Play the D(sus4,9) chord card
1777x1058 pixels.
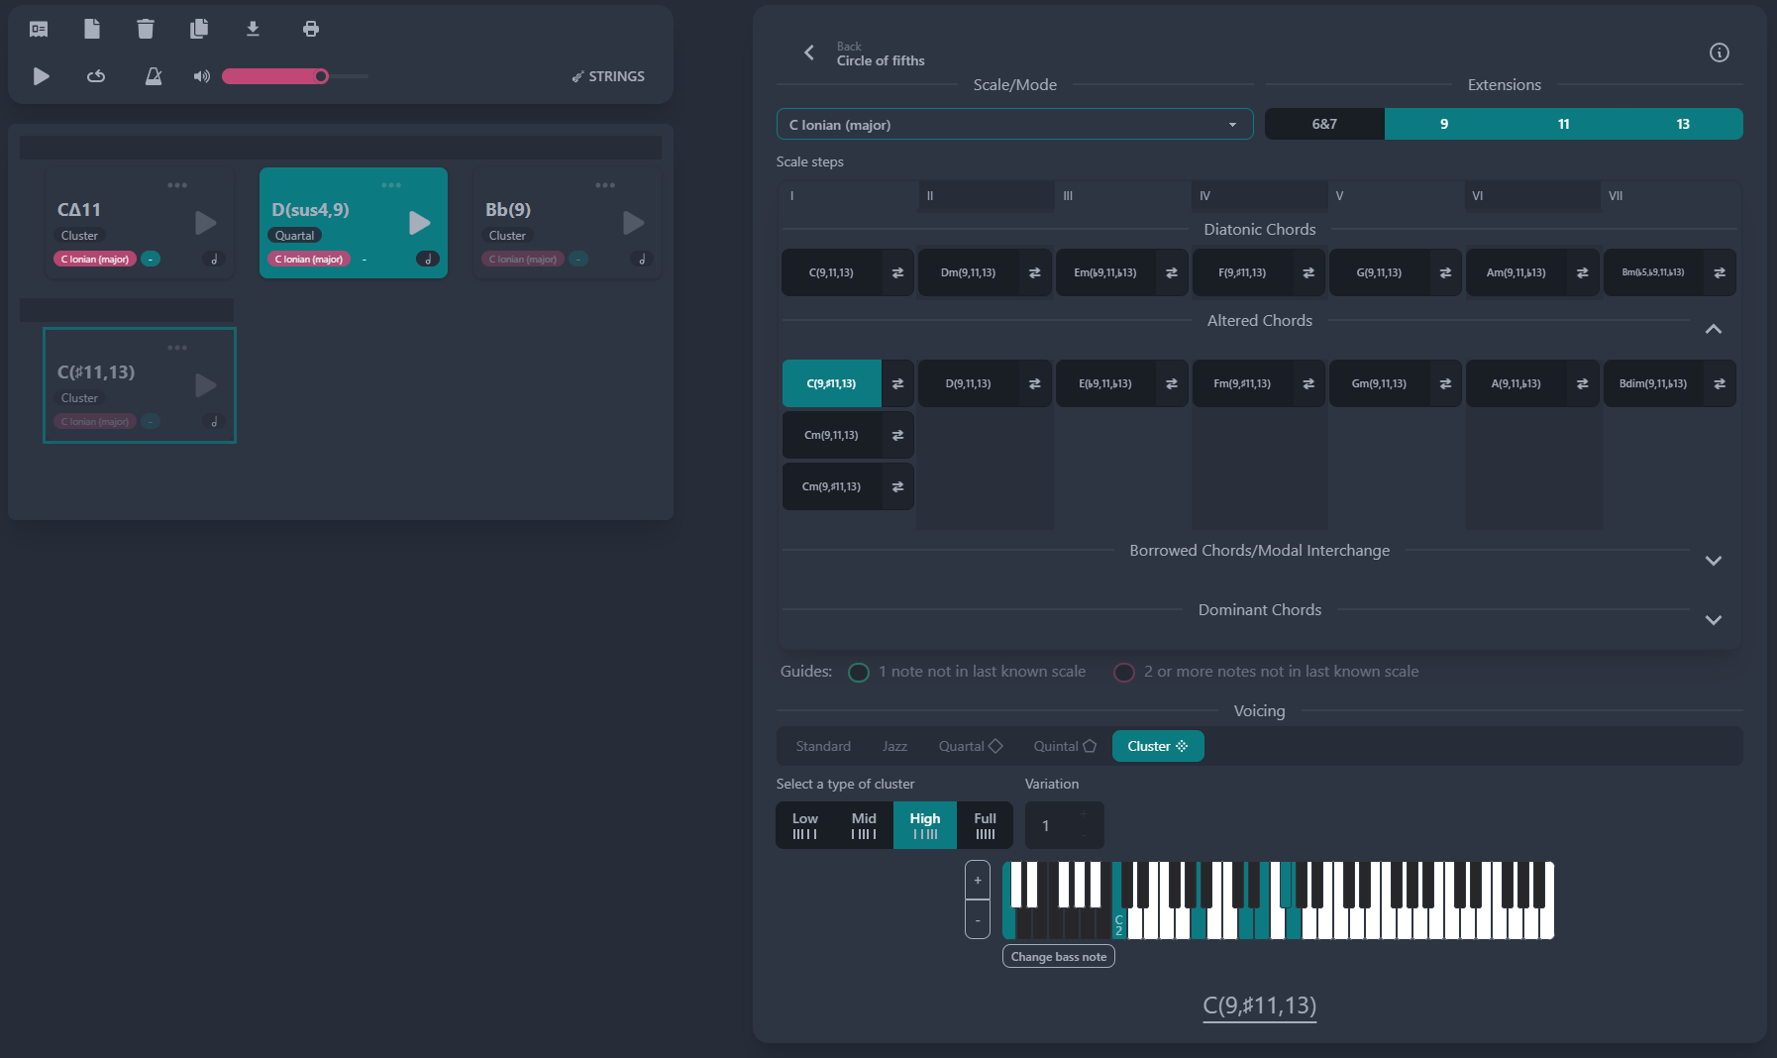point(420,223)
